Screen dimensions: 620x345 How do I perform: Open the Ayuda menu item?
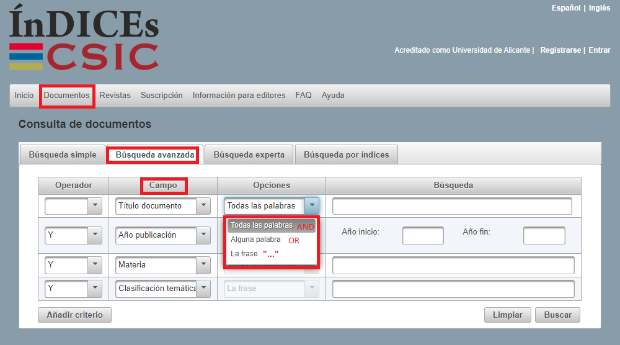[x=333, y=96]
